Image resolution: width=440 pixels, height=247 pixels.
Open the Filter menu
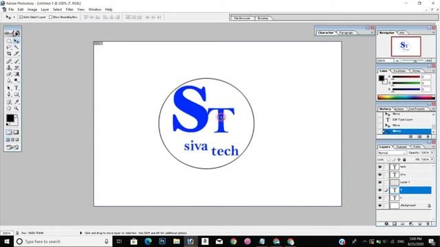point(69,10)
